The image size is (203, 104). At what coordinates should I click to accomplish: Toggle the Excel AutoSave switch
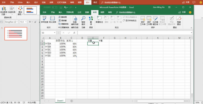[x=54, y=7]
